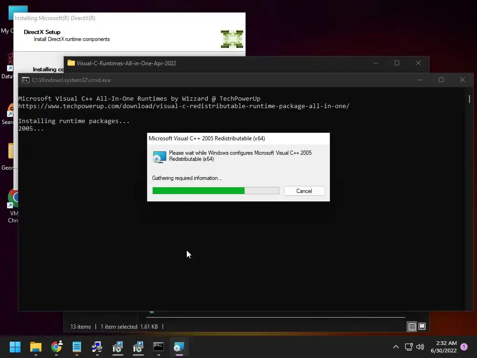Image resolution: width=477 pixels, height=358 pixels.
Task: Close the Visual-C-Runtimes Explorer window
Action: pos(418,63)
